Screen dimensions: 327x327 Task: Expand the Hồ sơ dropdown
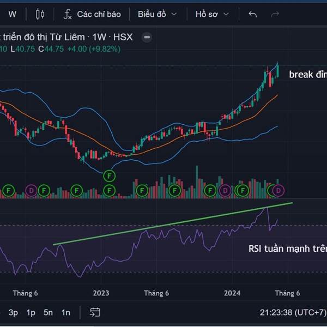[x=212, y=14]
